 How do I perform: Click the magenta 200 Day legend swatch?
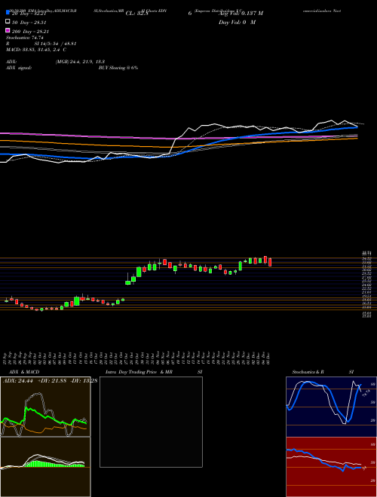tap(8, 30)
